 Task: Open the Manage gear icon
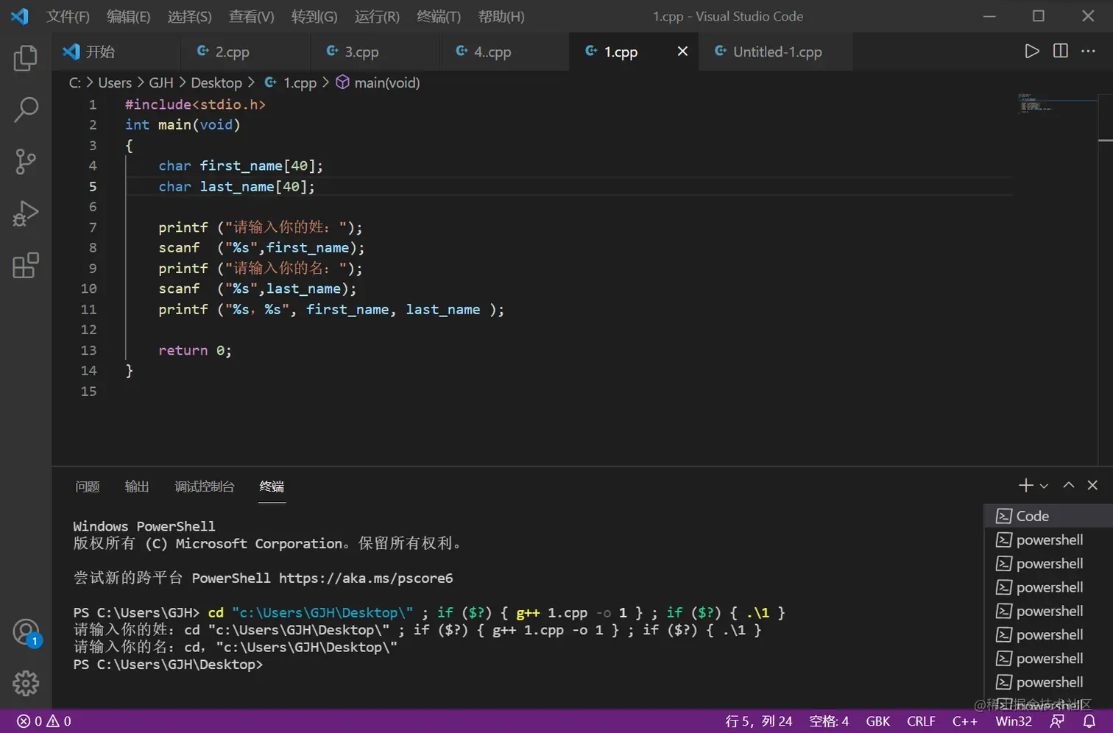pyautogui.click(x=26, y=683)
